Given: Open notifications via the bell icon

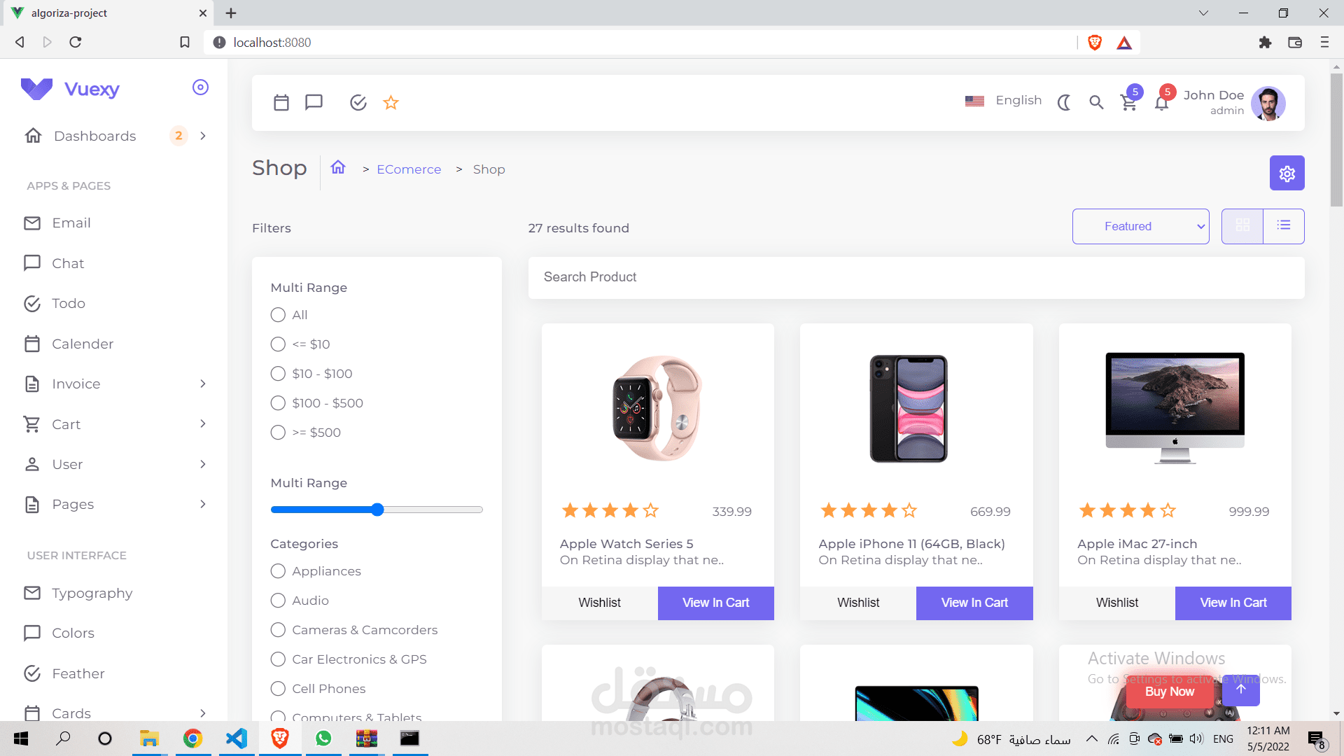Looking at the screenshot, I should pyautogui.click(x=1161, y=103).
